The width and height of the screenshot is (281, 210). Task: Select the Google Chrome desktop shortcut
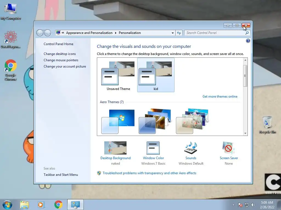tap(11, 70)
